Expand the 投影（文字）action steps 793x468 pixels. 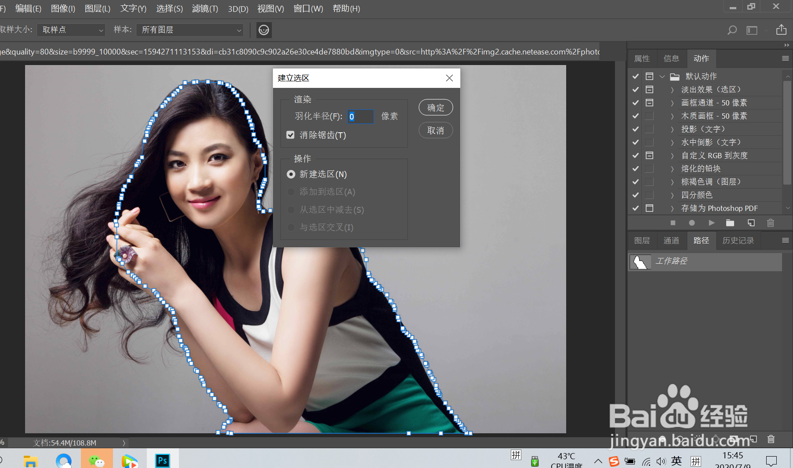672,129
